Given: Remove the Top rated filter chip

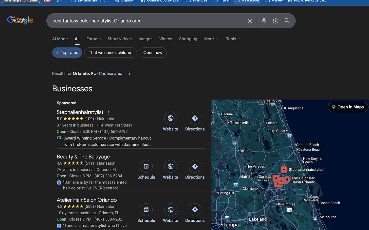Looking at the screenshot, I should point(67,53).
